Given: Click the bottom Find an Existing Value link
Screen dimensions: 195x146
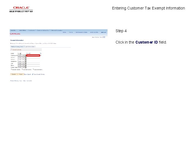Looking at the screenshot, I should pyautogui.click(x=16, y=81).
